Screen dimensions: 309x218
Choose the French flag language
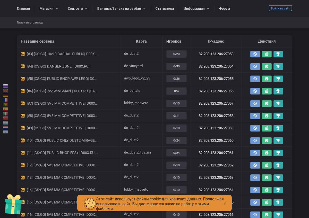[5, 100]
